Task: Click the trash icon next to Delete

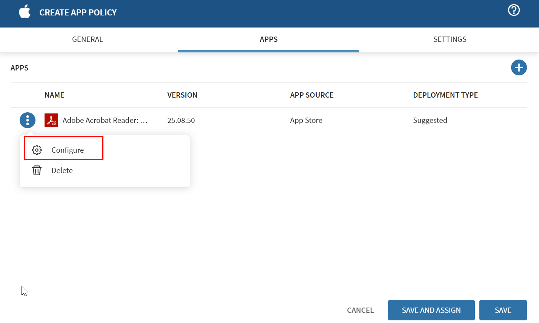Action: (37, 170)
